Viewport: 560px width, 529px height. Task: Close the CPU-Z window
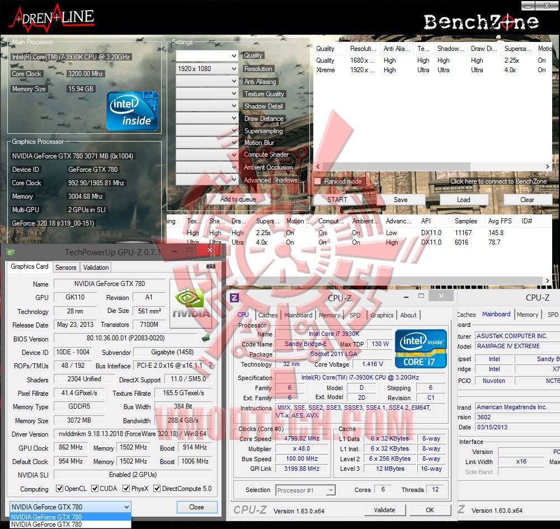coord(441,296)
